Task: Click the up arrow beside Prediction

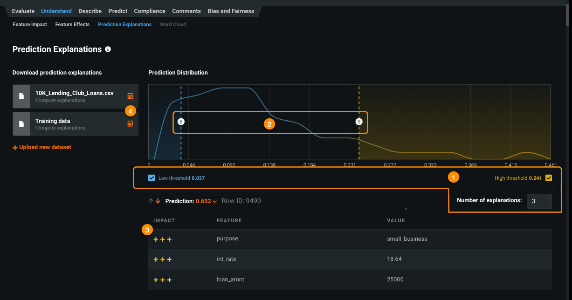Action: click(151, 201)
